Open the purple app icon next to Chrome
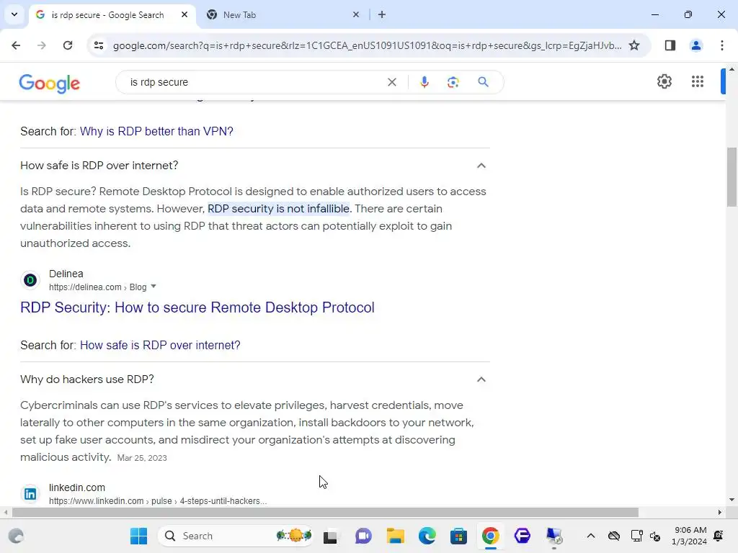Viewport: 738px width, 553px height. click(523, 536)
